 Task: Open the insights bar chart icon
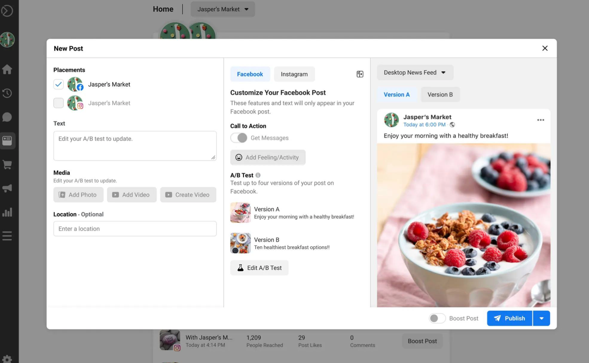(x=7, y=212)
